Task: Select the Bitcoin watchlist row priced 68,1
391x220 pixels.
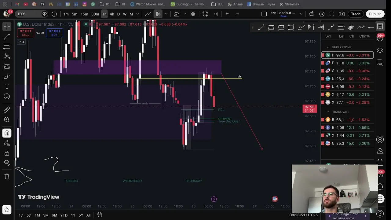Action: pos(348,120)
